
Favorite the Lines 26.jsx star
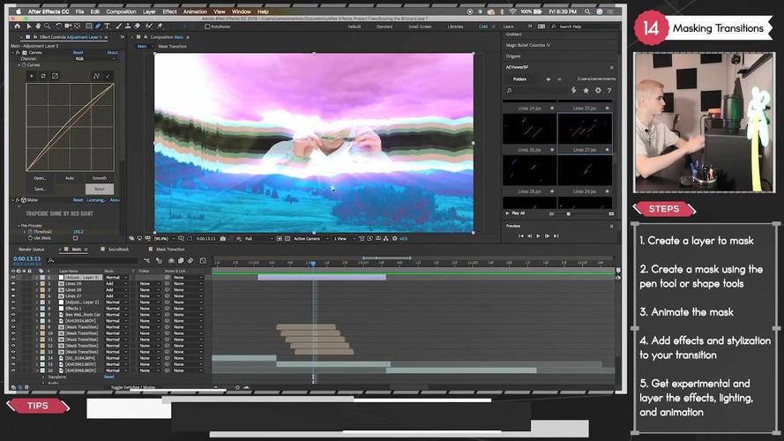[552, 150]
